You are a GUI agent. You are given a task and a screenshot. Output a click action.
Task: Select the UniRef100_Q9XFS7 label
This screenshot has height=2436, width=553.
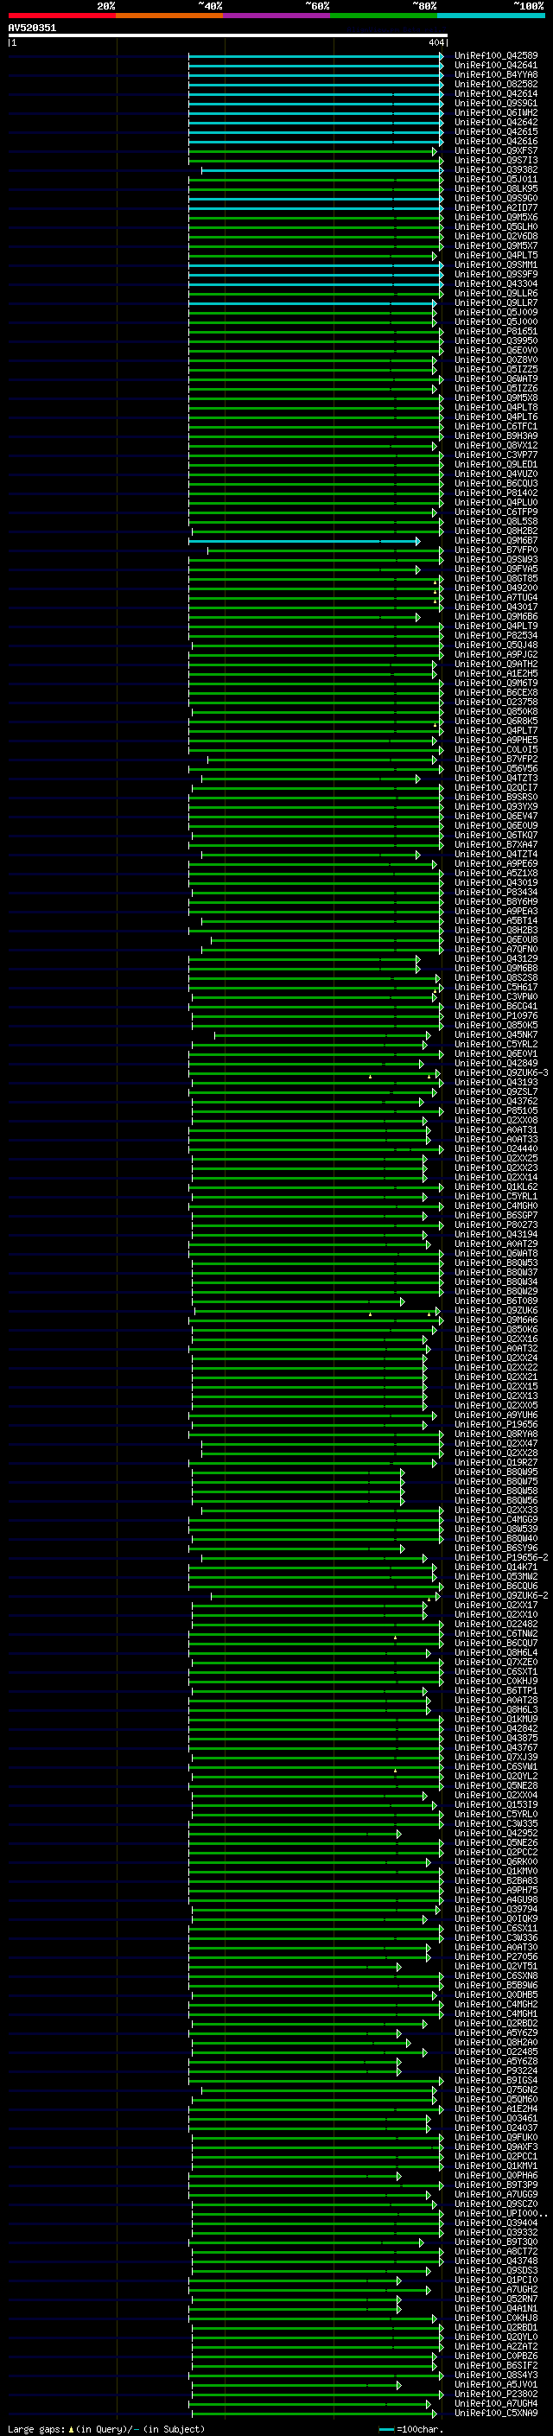496,150
